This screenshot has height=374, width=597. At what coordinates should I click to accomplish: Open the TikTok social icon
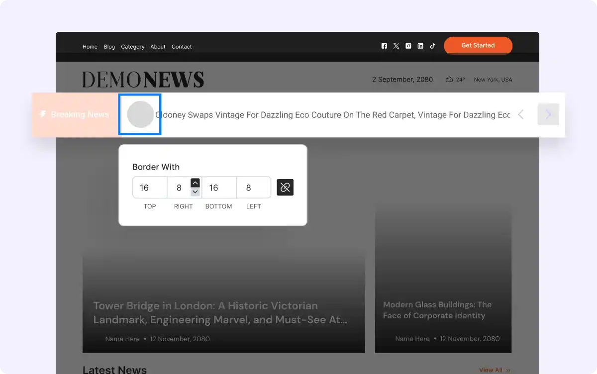(432, 46)
